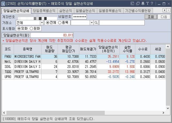Click the 조회 query button
The image size is (172, 123).
pos(151,17)
